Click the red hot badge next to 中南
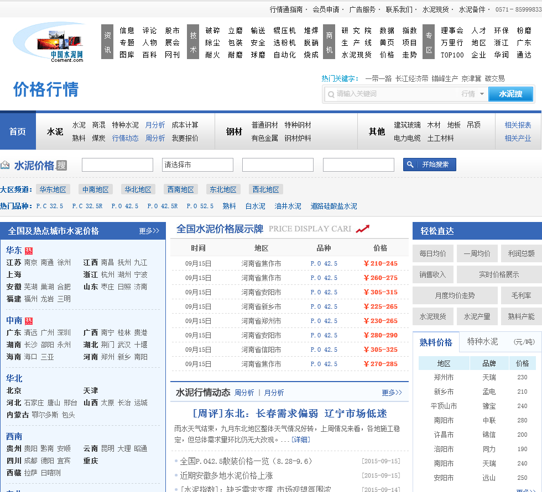 (x=29, y=321)
